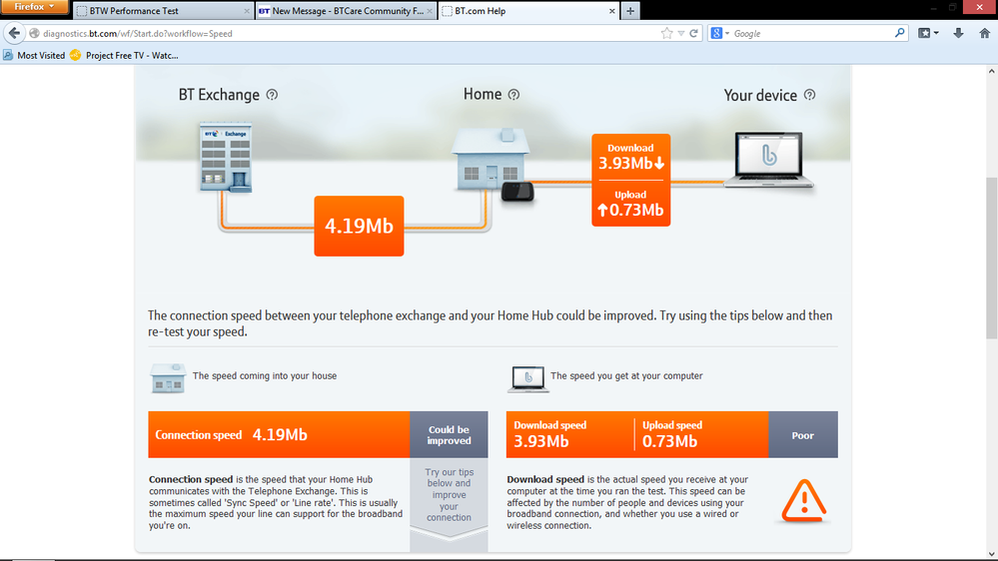Open Project Free TV bookmark
998x561 pixels.
[124, 55]
